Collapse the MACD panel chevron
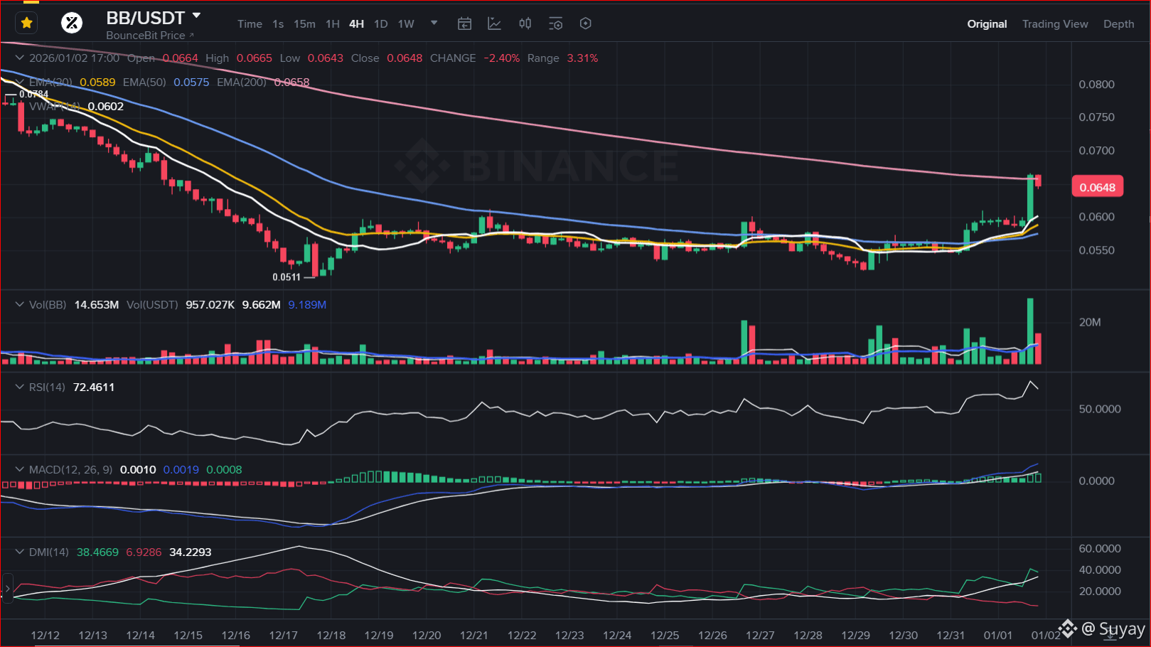Screen dimensions: 1151x647 [20, 470]
